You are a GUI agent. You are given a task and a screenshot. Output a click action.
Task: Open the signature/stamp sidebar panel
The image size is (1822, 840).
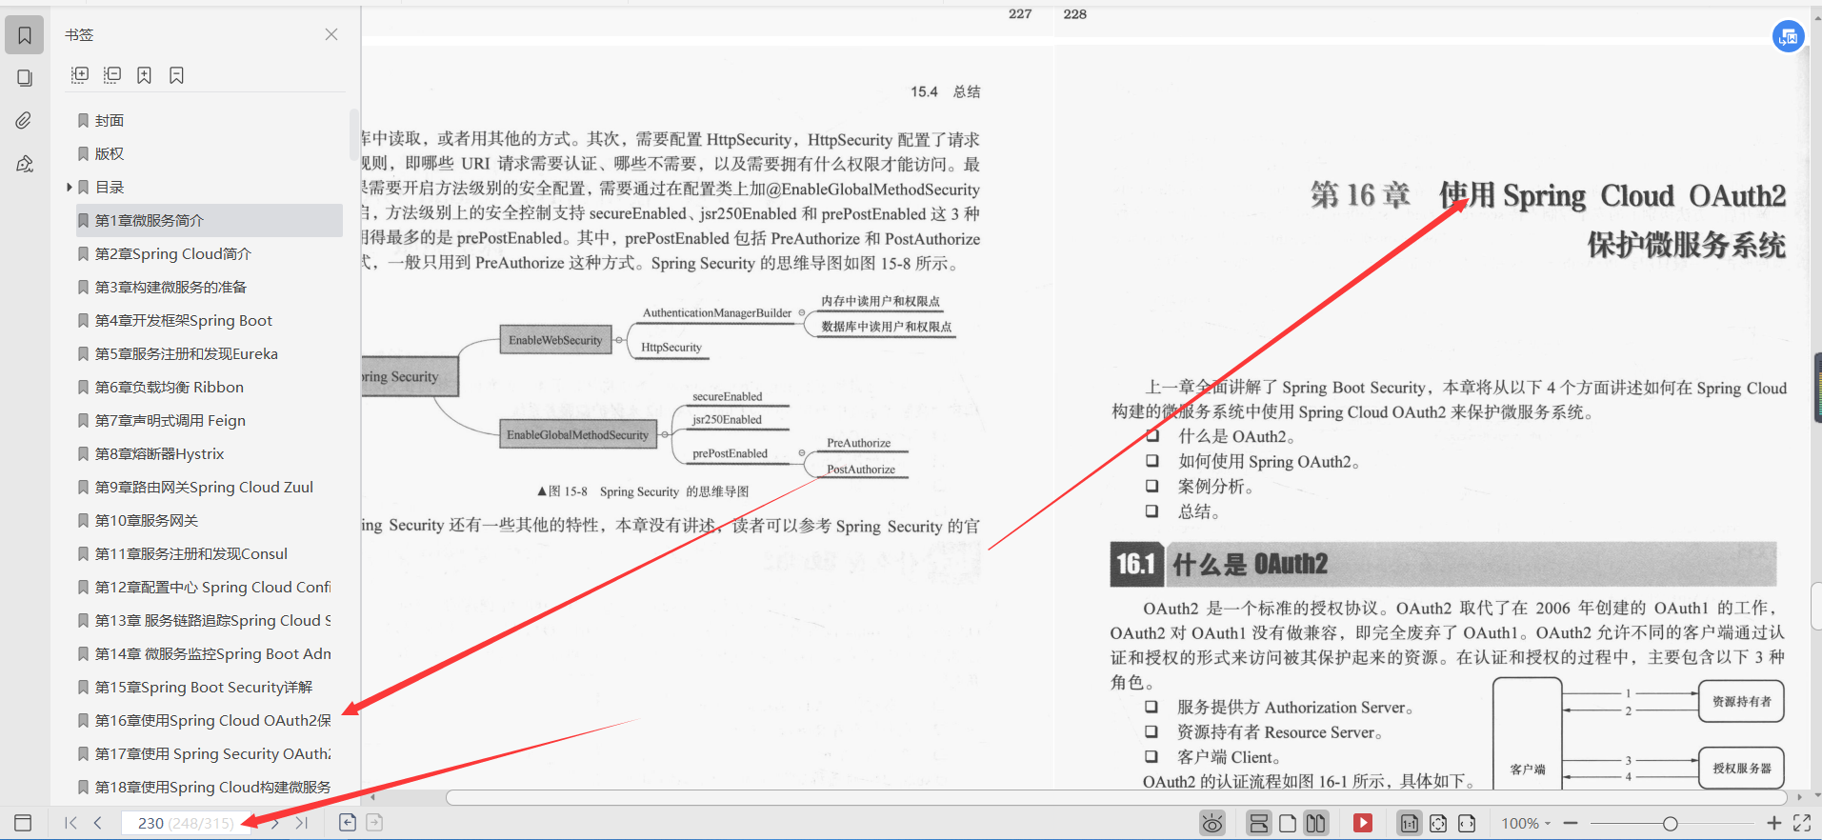tap(25, 164)
